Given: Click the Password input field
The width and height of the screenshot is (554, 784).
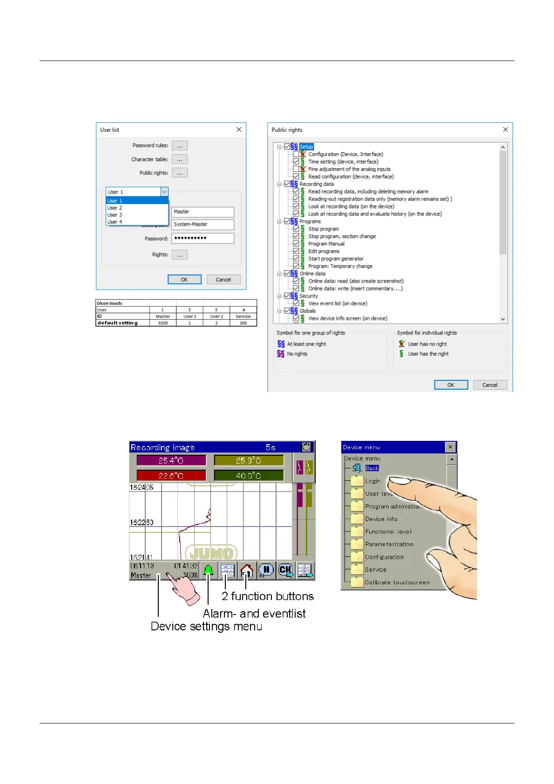Looking at the screenshot, I should tap(203, 238).
